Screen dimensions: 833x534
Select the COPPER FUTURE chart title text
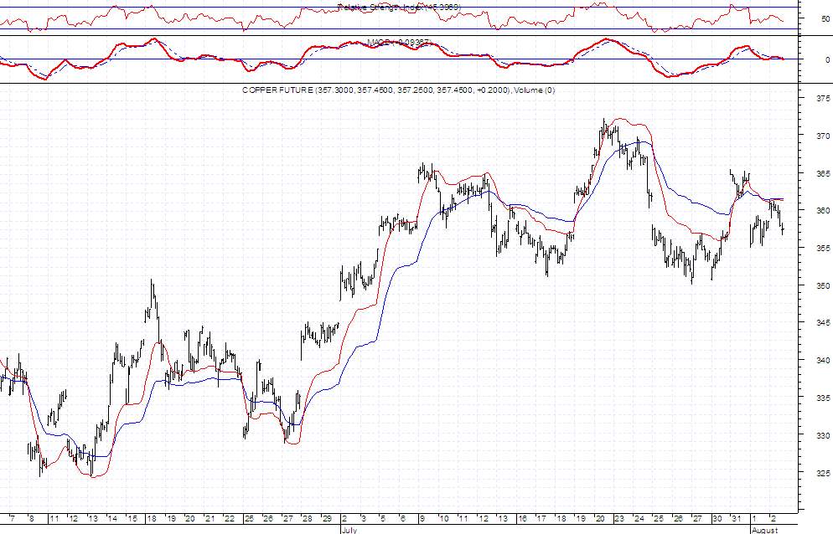coord(398,90)
